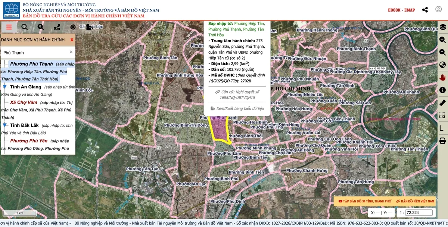Clear the Phú Thạnh search text

click(71, 52)
